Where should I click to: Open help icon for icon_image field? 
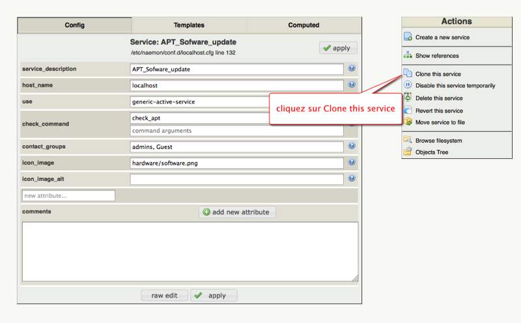coord(352,162)
